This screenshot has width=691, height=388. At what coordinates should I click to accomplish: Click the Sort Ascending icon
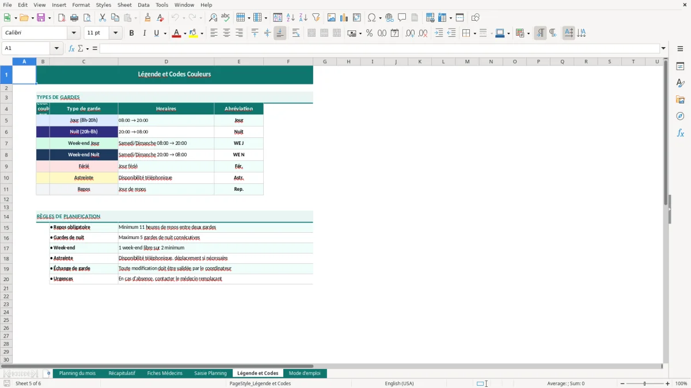[291, 18]
